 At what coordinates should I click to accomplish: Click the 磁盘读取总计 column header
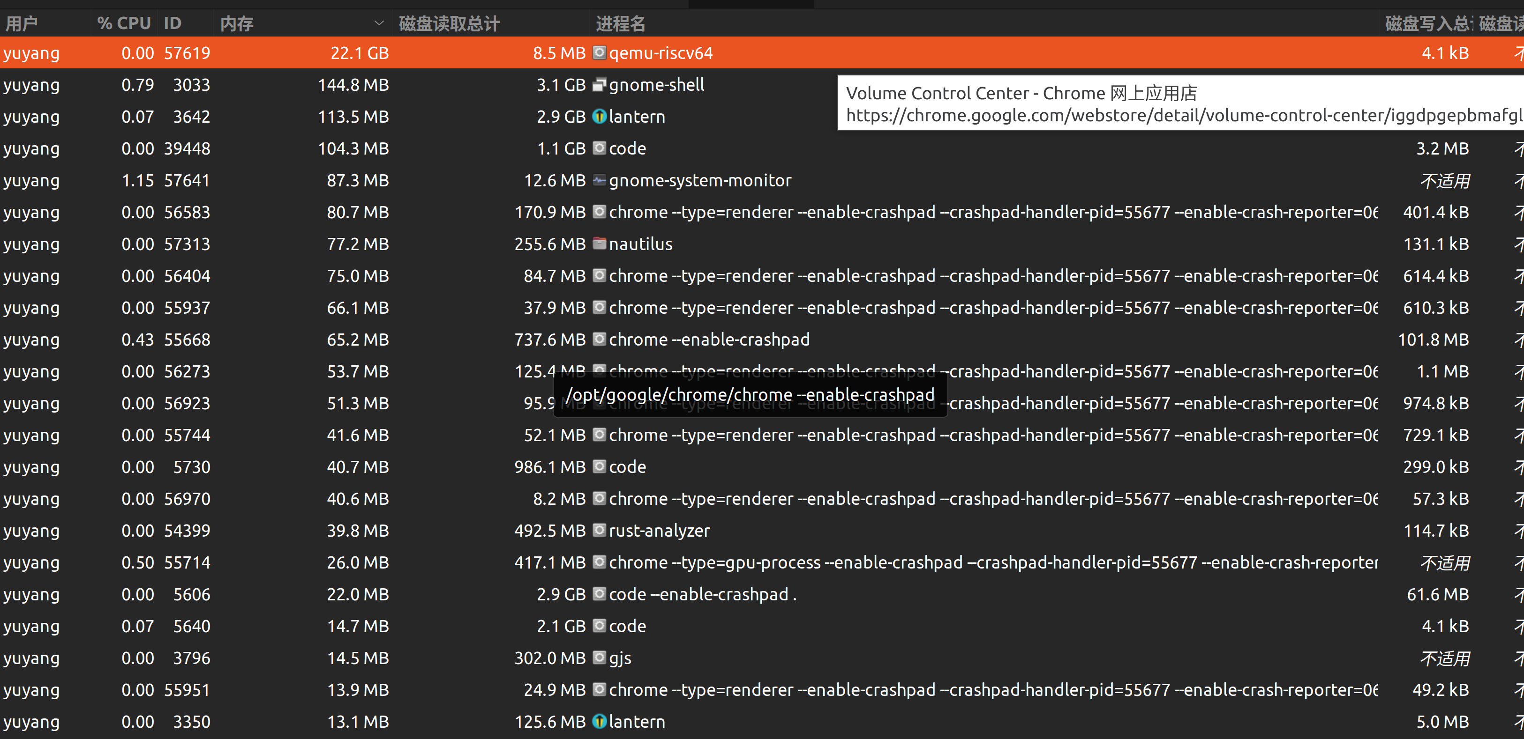coord(446,23)
